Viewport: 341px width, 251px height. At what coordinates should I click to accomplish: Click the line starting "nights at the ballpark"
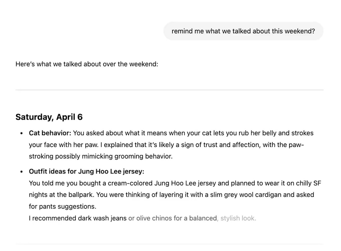pos(171,195)
